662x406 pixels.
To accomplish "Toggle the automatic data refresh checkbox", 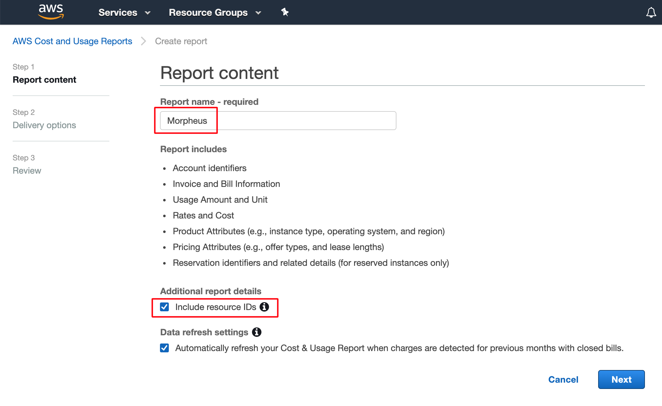I will click(164, 348).
